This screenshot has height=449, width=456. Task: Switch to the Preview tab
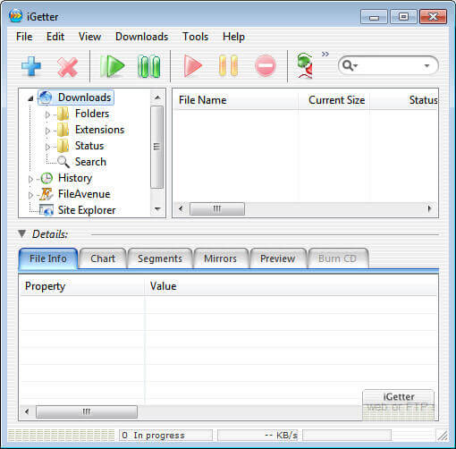pos(277,258)
